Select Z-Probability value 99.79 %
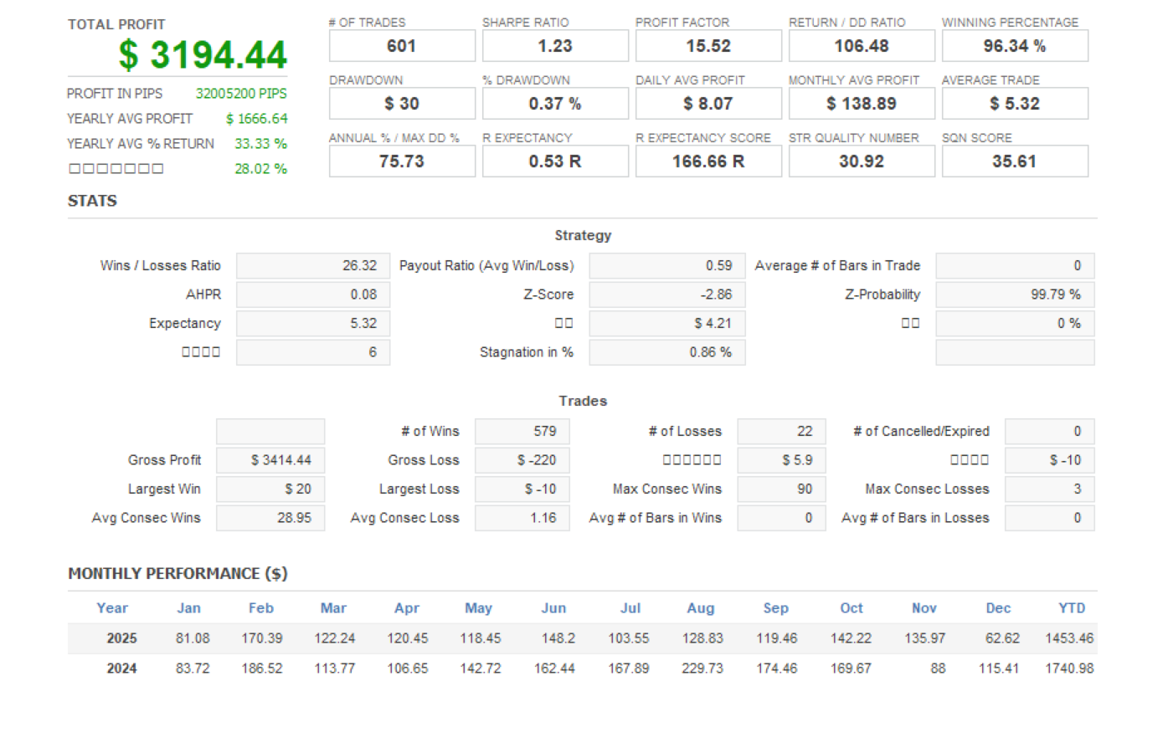Viewport: 1168px width, 753px height. (x=1015, y=295)
